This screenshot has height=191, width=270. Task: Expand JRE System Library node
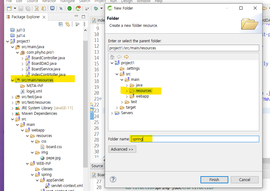click(12, 108)
